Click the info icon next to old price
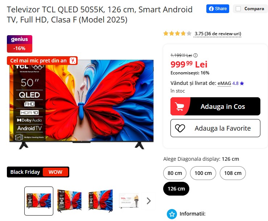Screen dimensions: 268x221 (x=195, y=55)
